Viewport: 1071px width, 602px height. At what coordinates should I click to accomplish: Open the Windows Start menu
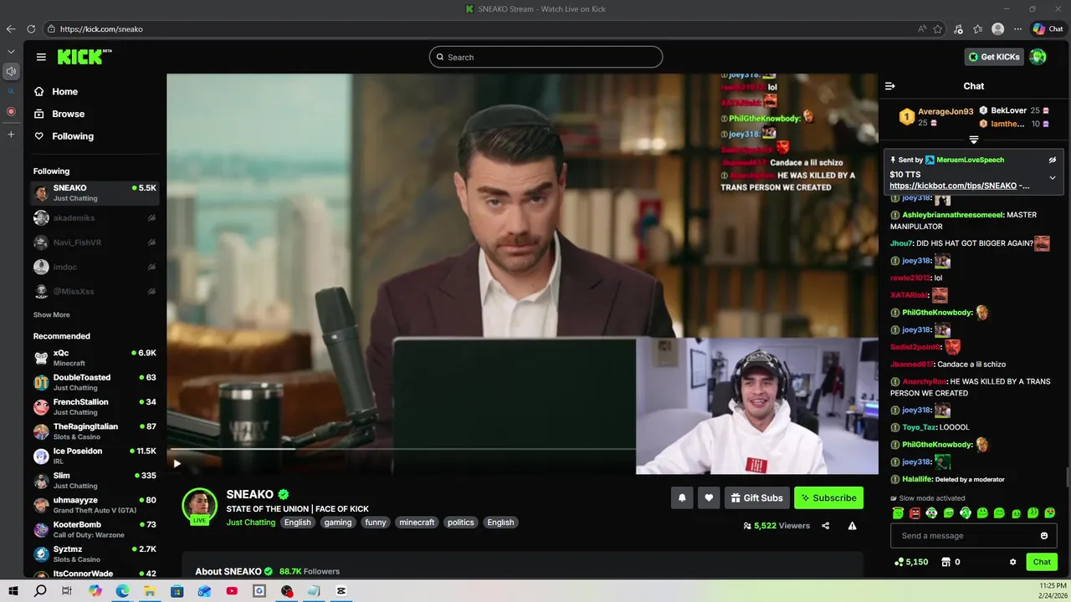pos(13,591)
